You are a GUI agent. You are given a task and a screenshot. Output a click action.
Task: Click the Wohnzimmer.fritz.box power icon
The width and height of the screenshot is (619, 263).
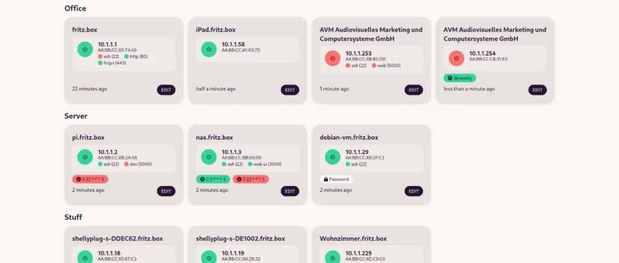[x=332, y=257]
